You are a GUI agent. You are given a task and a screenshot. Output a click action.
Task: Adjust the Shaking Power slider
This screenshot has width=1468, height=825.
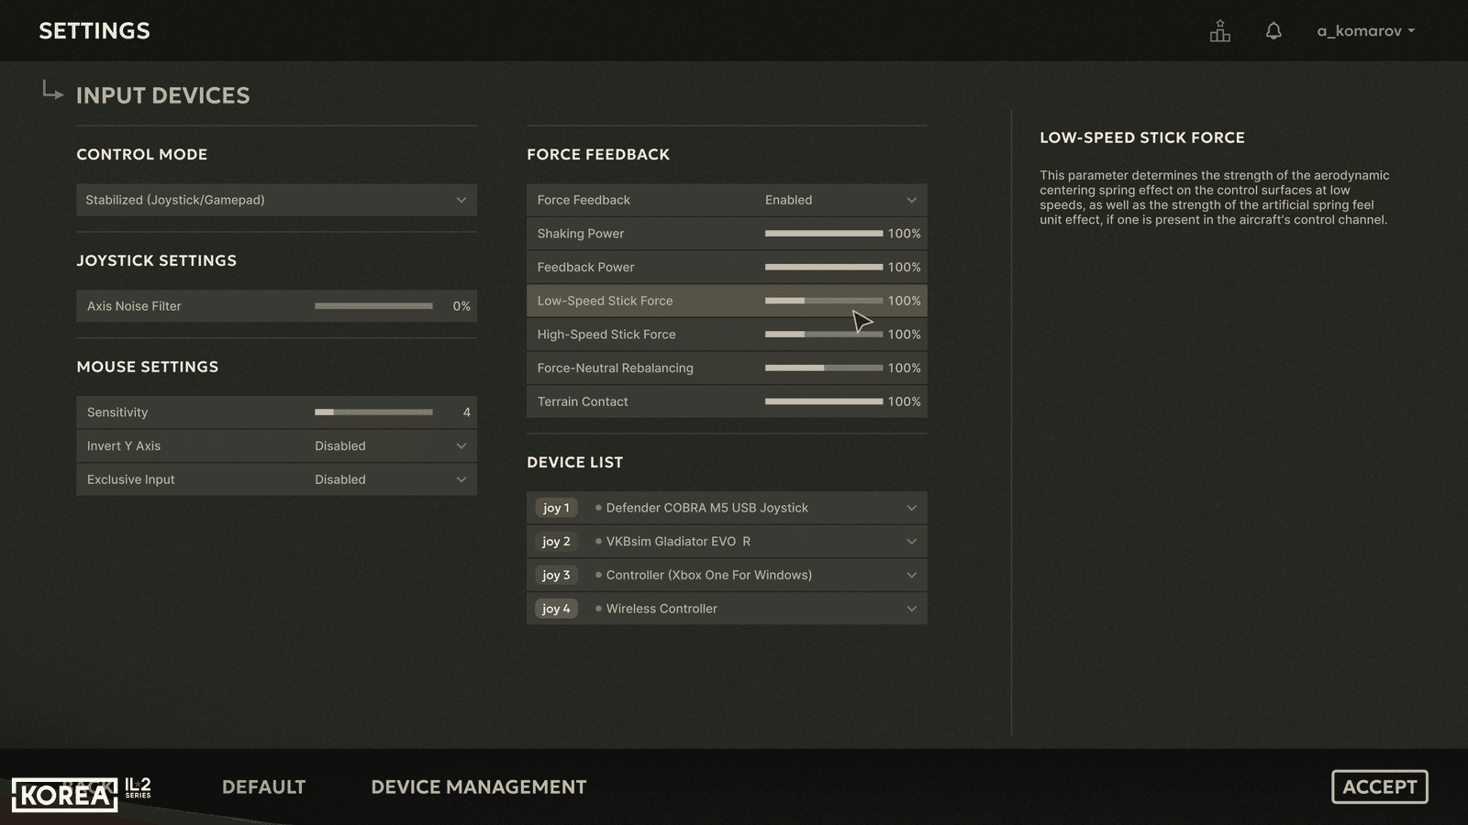click(824, 234)
